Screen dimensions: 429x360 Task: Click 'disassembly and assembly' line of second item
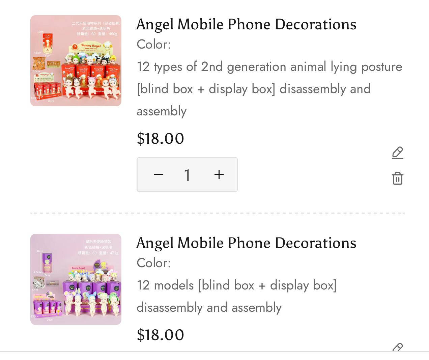coord(209,307)
